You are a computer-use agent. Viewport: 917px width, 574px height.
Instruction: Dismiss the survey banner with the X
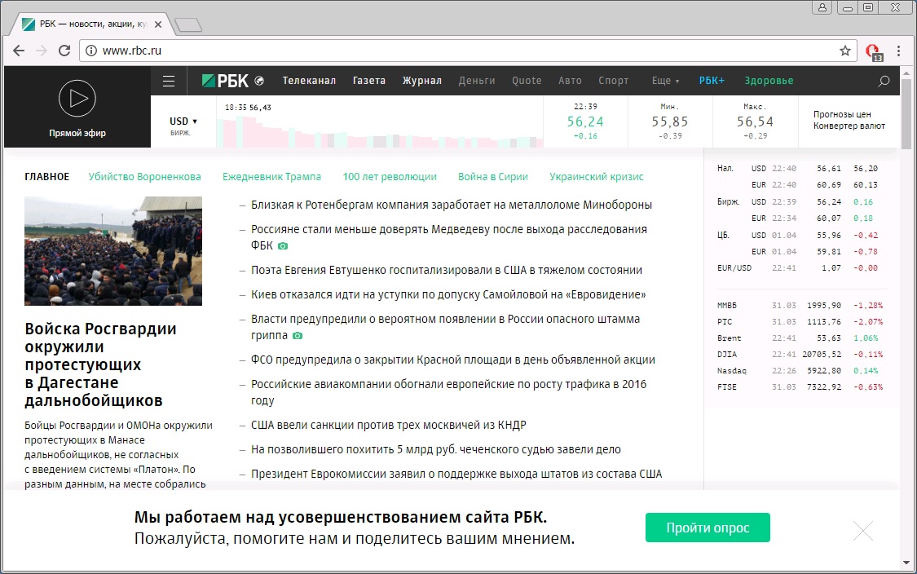pyautogui.click(x=862, y=531)
